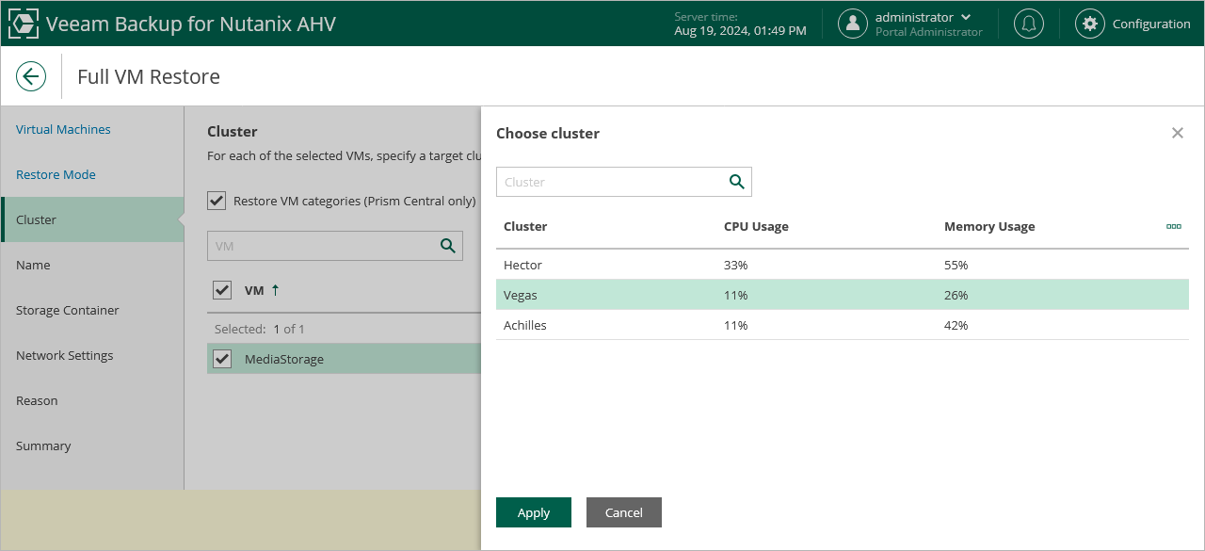Click the back arrow icon
Screen dimensions: 1205x551
click(x=31, y=76)
